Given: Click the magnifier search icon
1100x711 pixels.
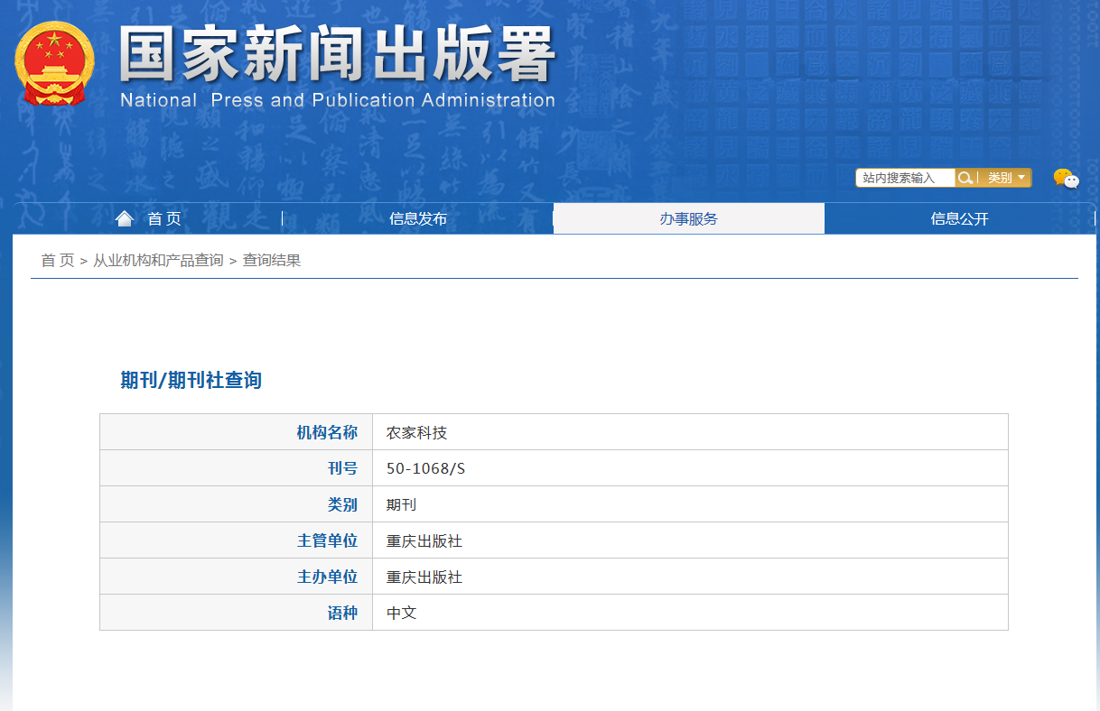Looking at the screenshot, I should (x=965, y=178).
